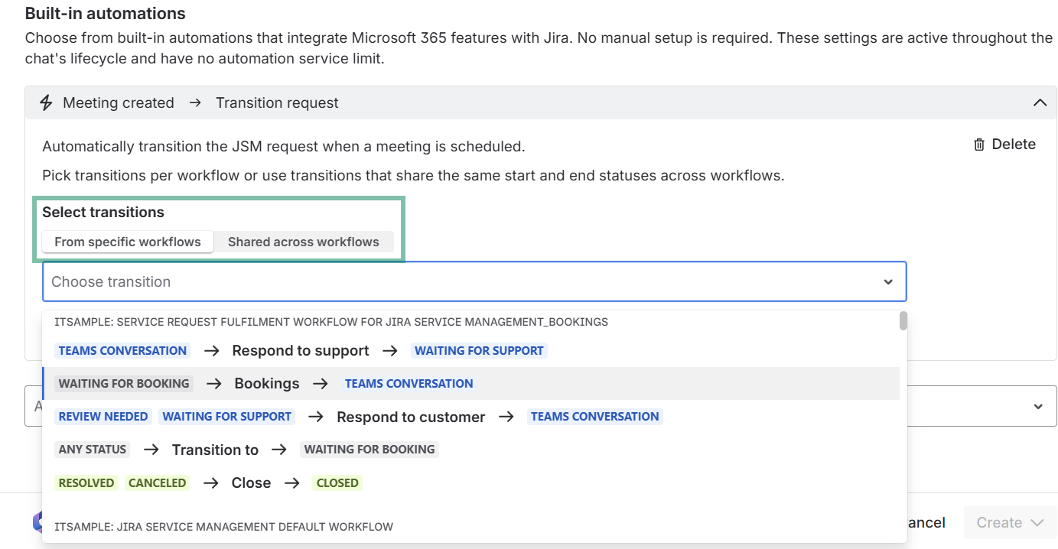1058x549 pixels.
Task: Click the REVIEW NEEDED status badge
Action: 103,417
